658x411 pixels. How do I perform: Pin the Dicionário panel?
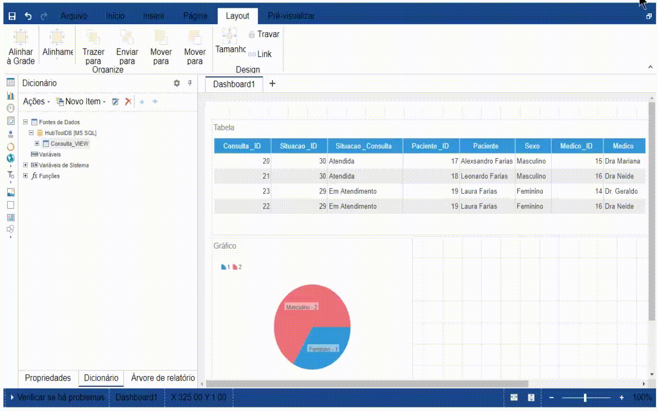[190, 83]
